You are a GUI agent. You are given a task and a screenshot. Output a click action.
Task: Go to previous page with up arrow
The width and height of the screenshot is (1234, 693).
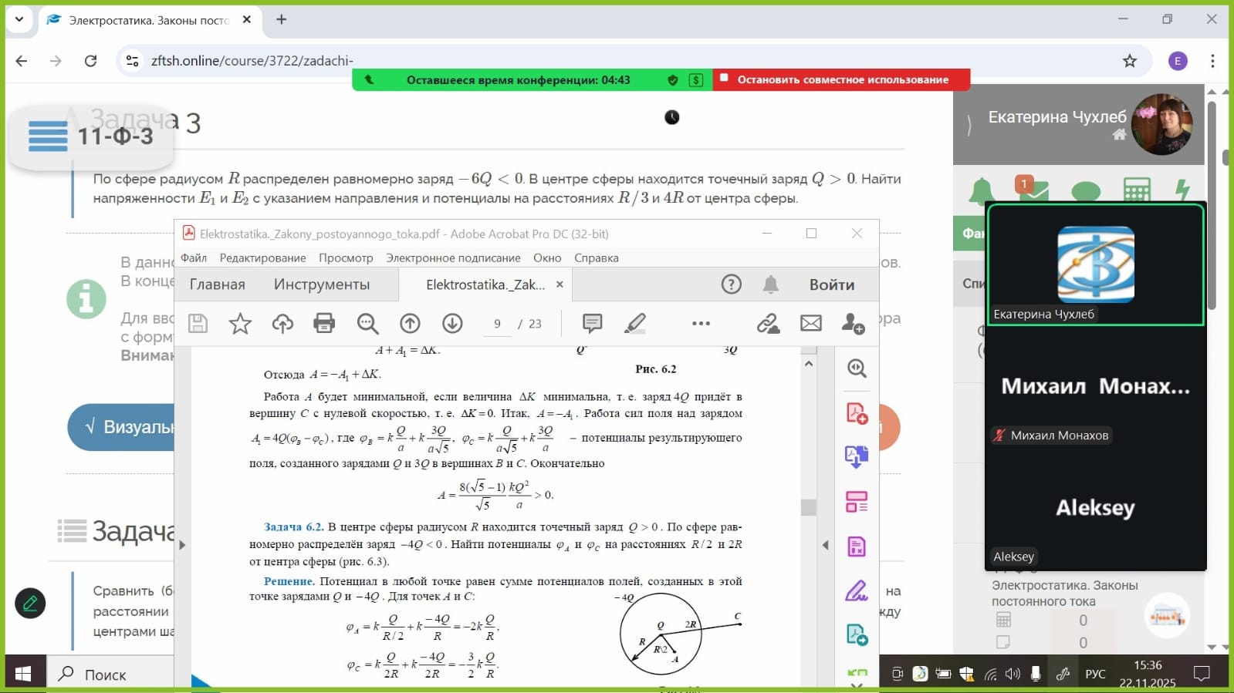point(410,324)
